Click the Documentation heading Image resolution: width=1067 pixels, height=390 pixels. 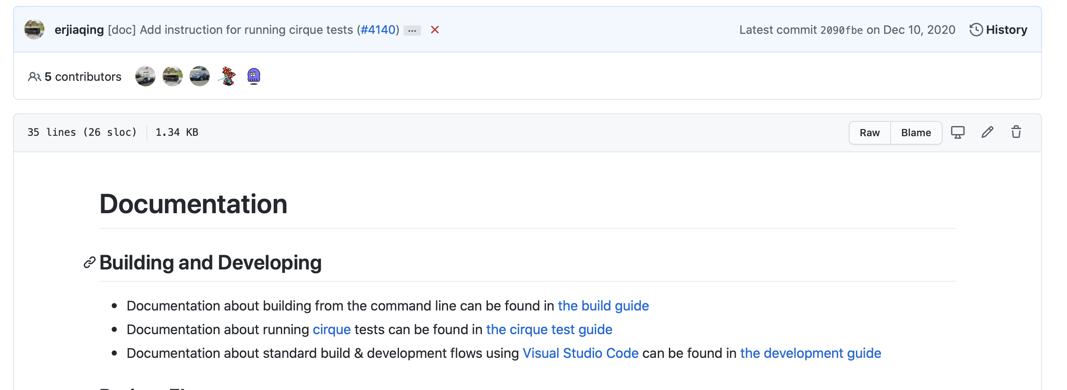coord(193,204)
